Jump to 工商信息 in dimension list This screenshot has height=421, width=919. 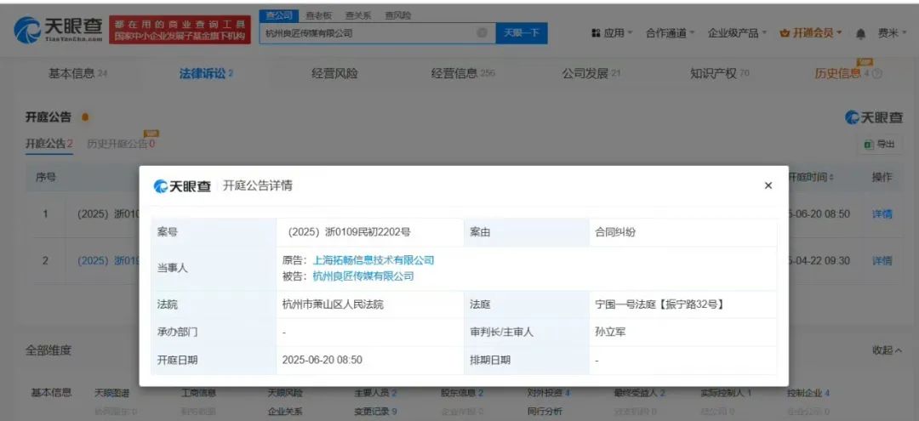coord(198,393)
